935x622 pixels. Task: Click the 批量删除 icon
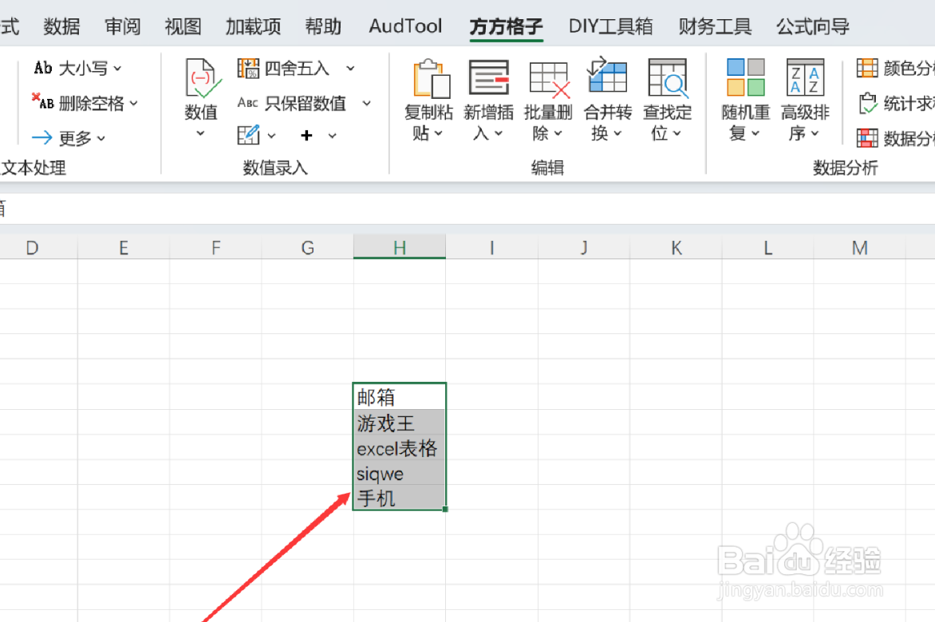[x=549, y=80]
